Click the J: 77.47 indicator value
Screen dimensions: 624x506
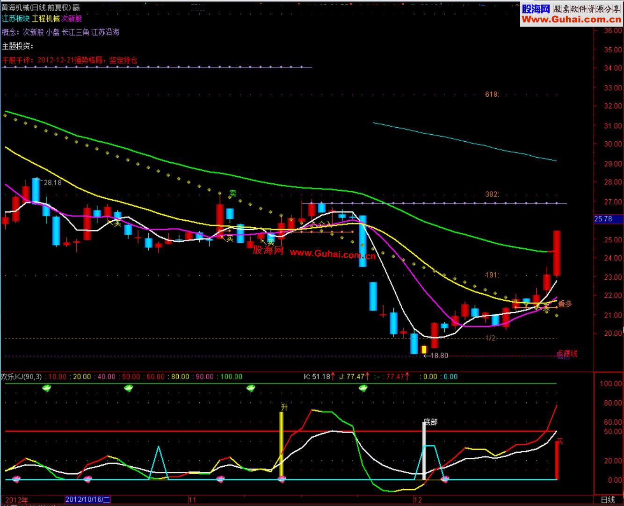coord(352,376)
